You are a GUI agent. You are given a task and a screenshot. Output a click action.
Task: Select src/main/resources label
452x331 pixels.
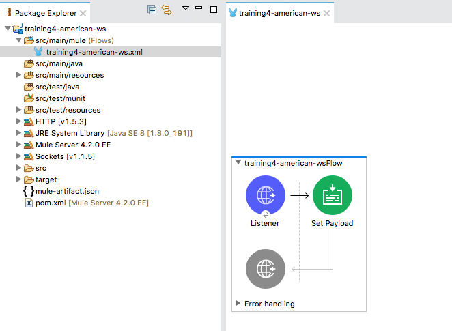pos(70,75)
